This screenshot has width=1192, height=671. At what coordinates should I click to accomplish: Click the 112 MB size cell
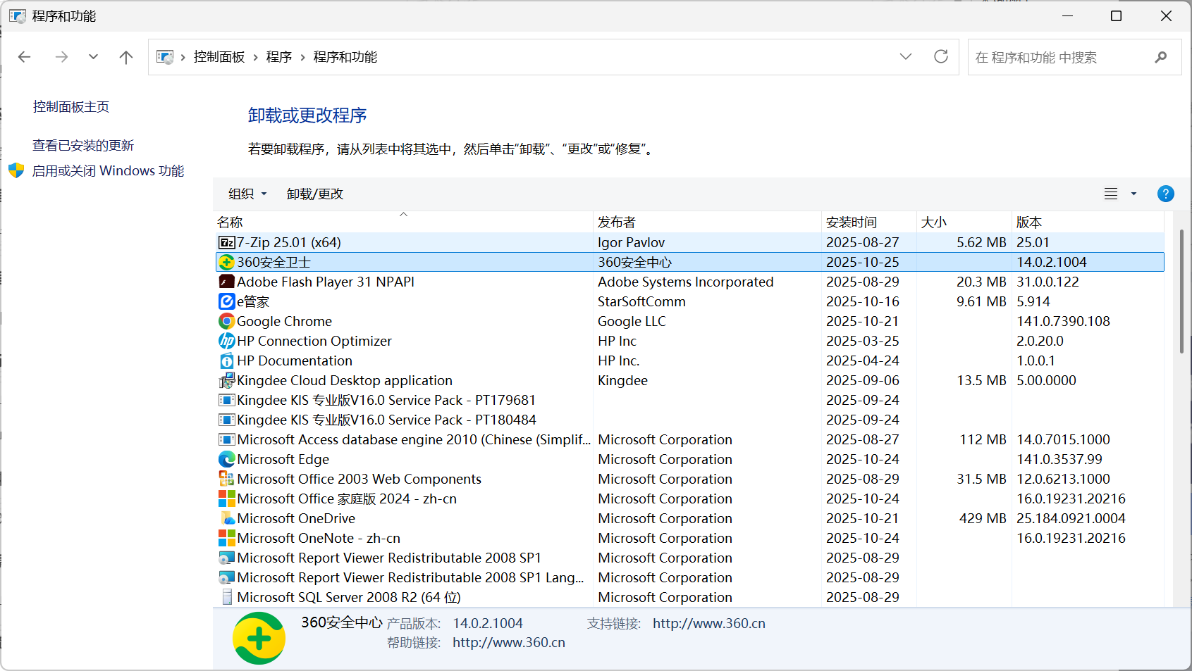coord(983,440)
